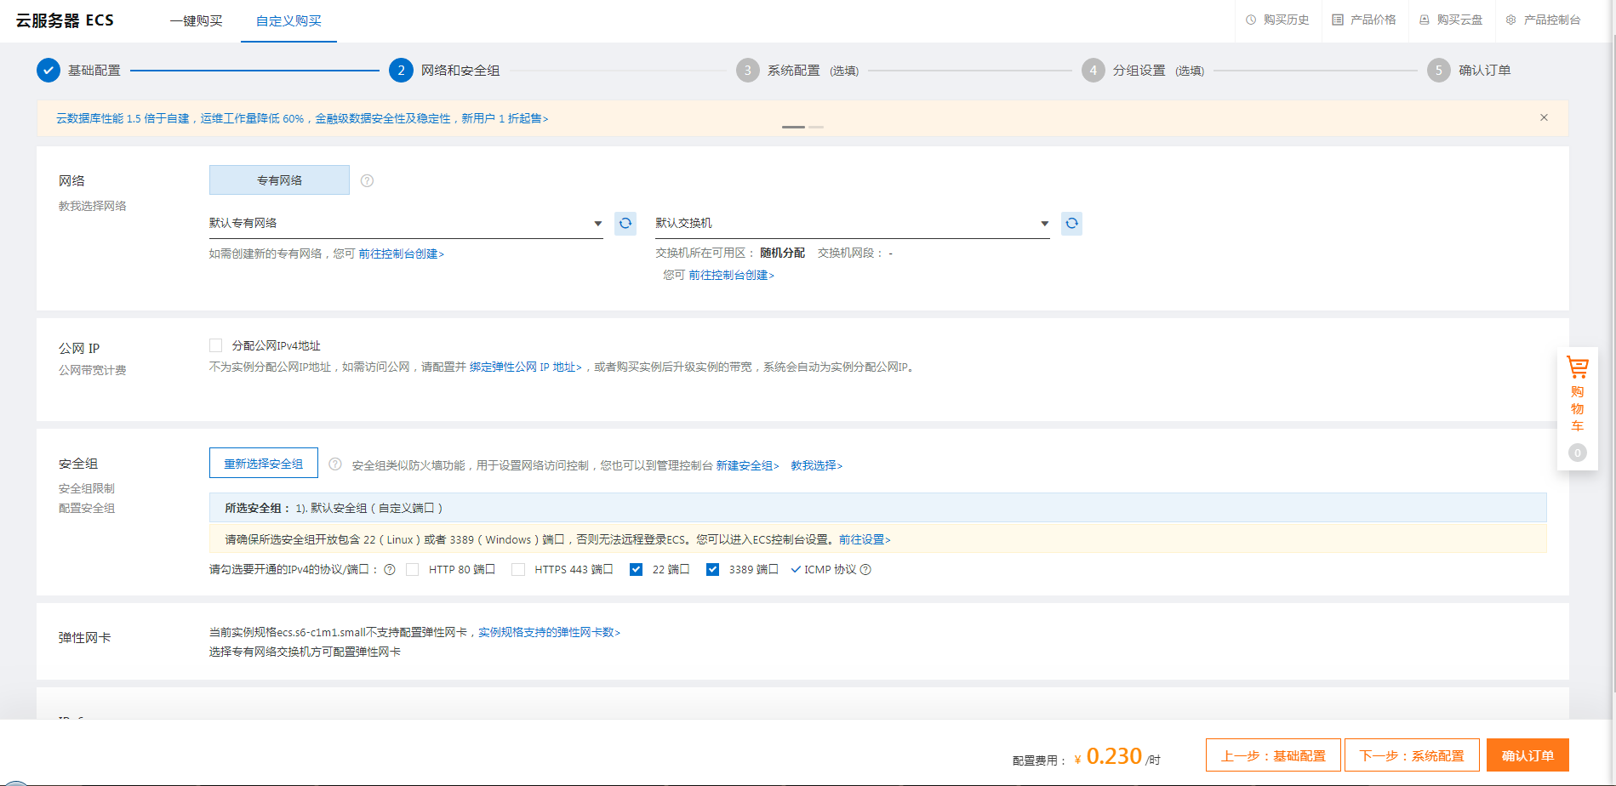Click the 重新选择安全组 button
The height and width of the screenshot is (786, 1616).
point(264,463)
